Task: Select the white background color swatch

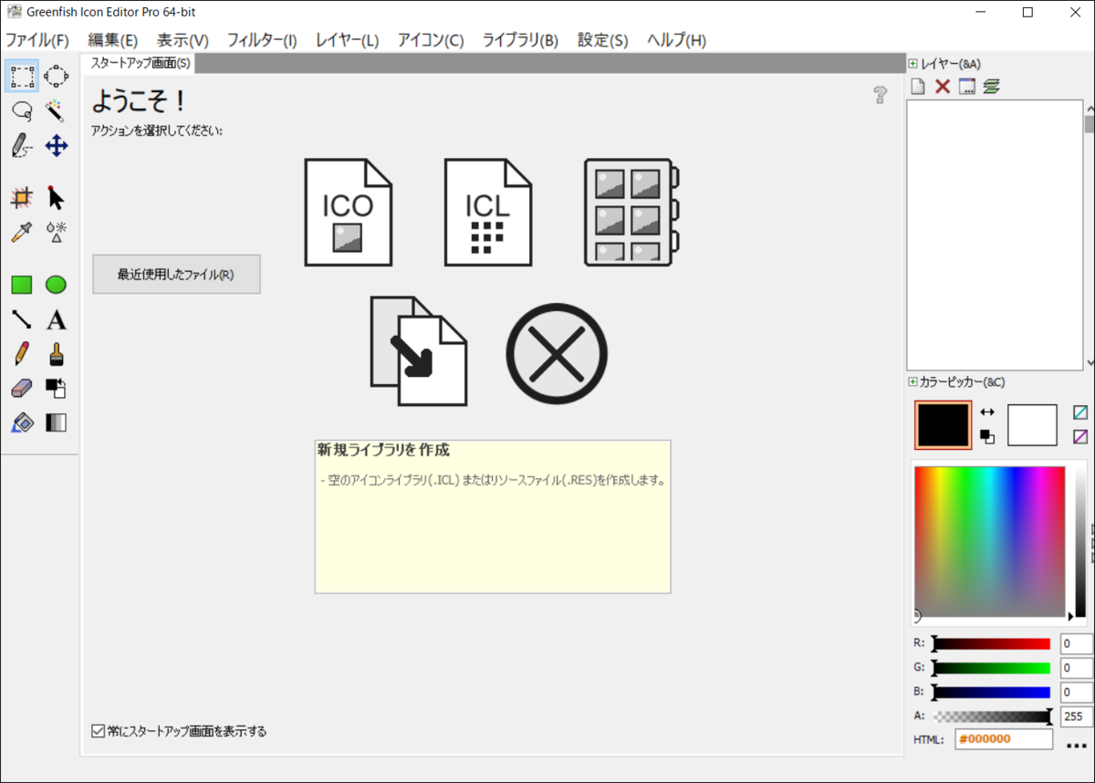Action: coord(1032,424)
